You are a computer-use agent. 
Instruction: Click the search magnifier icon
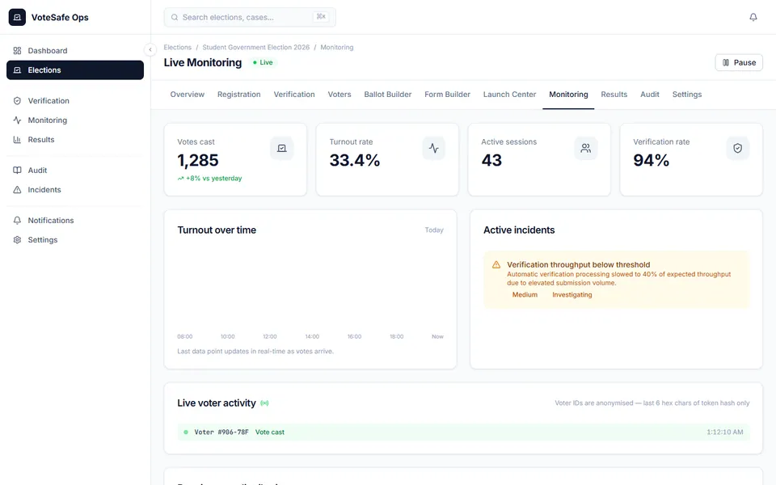point(175,17)
